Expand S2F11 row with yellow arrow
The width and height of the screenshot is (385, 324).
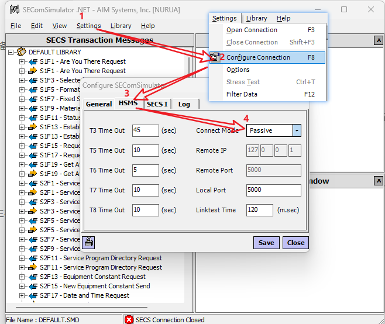(x=22, y=267)
